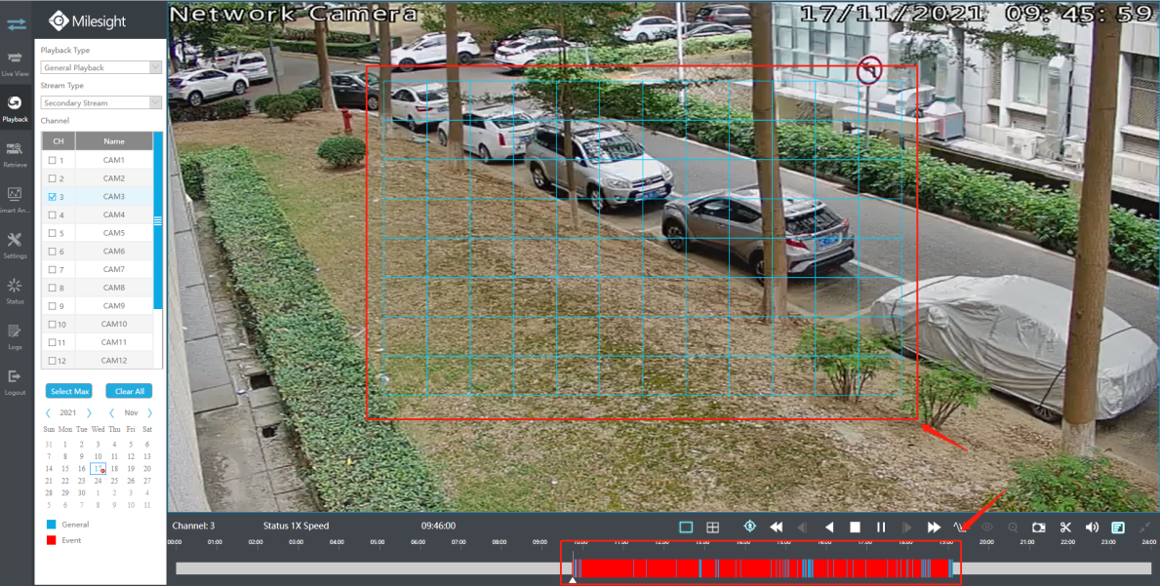Select November 17 on the calendar
The image size is (1160, 586).
[x=98, y=468]
